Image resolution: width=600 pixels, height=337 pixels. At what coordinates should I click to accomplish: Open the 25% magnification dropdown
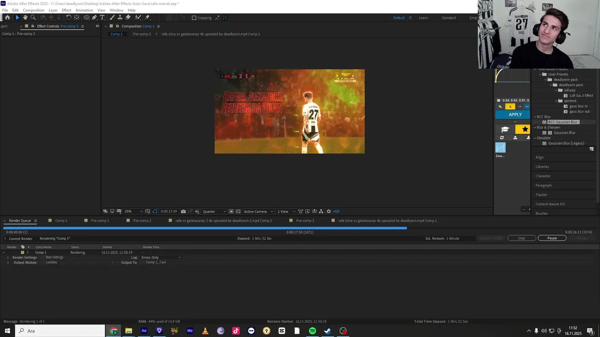(x=133, y=212)
